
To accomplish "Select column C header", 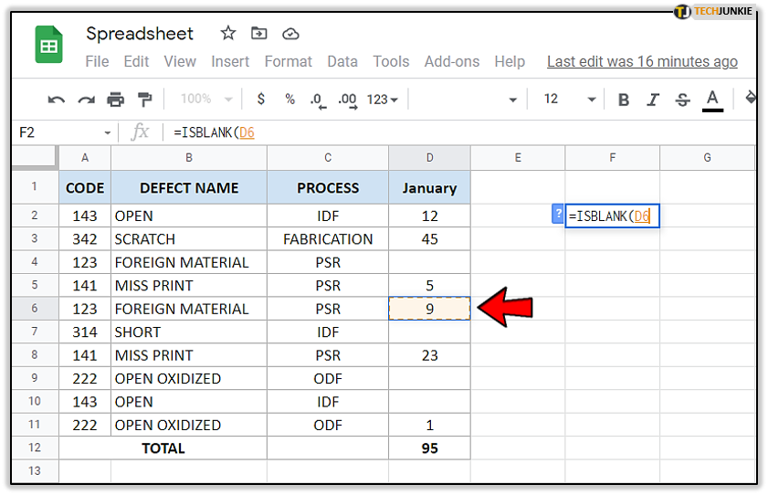I will point(328,158).
